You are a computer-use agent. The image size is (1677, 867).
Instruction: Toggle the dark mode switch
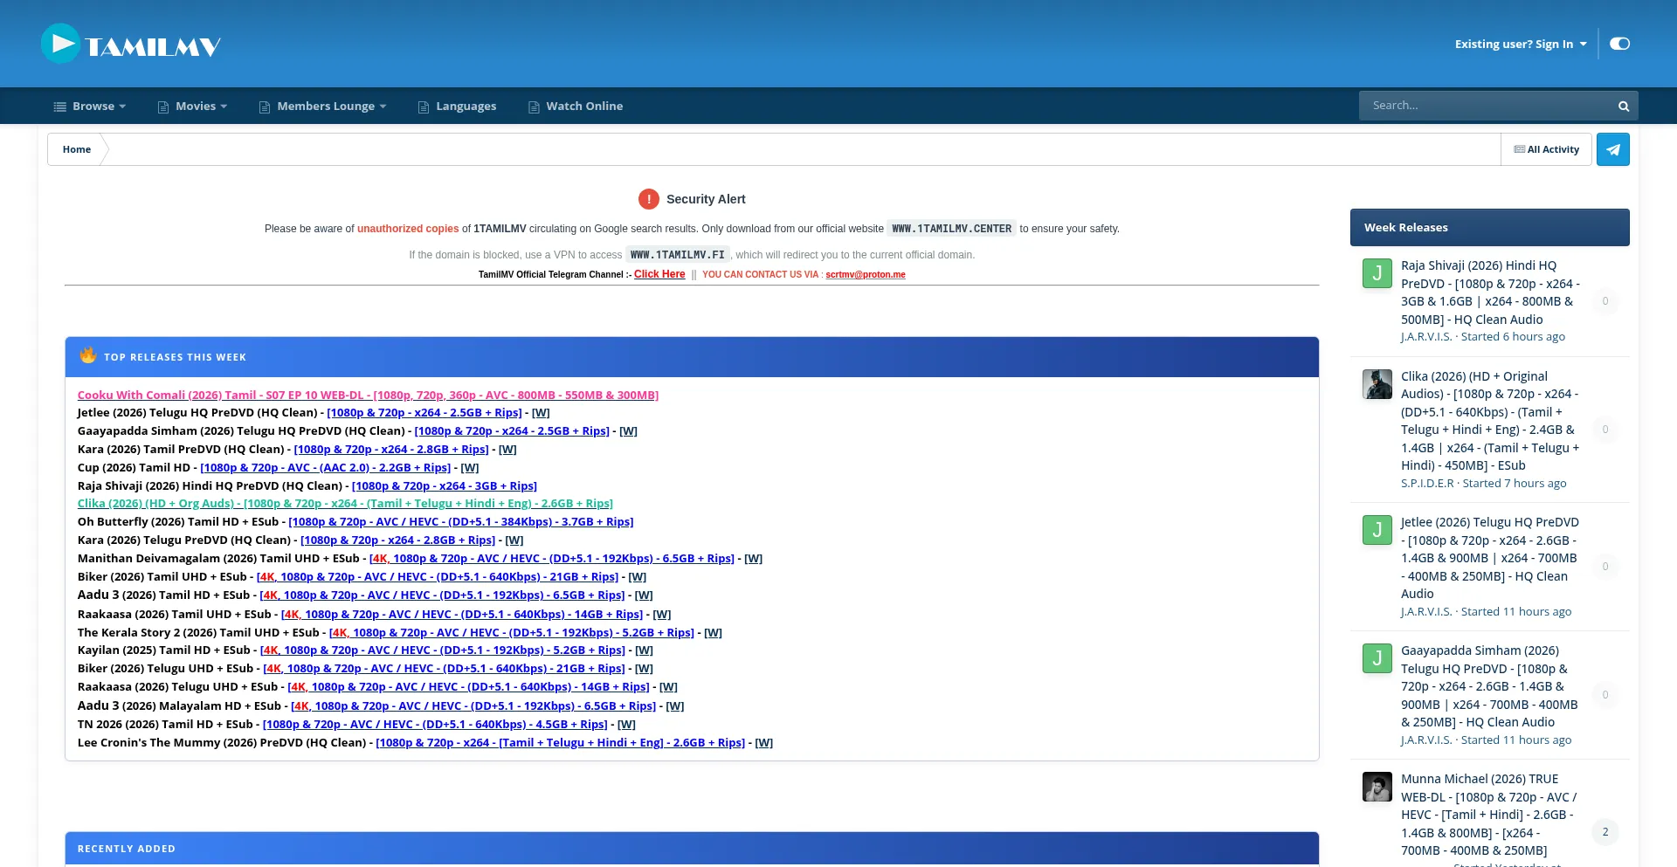click(1619, 44)
